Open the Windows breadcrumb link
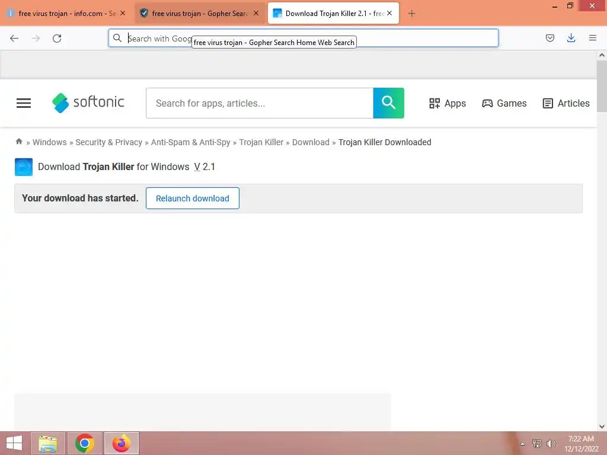This screenshot has width=607, height=455. [50, 142]
